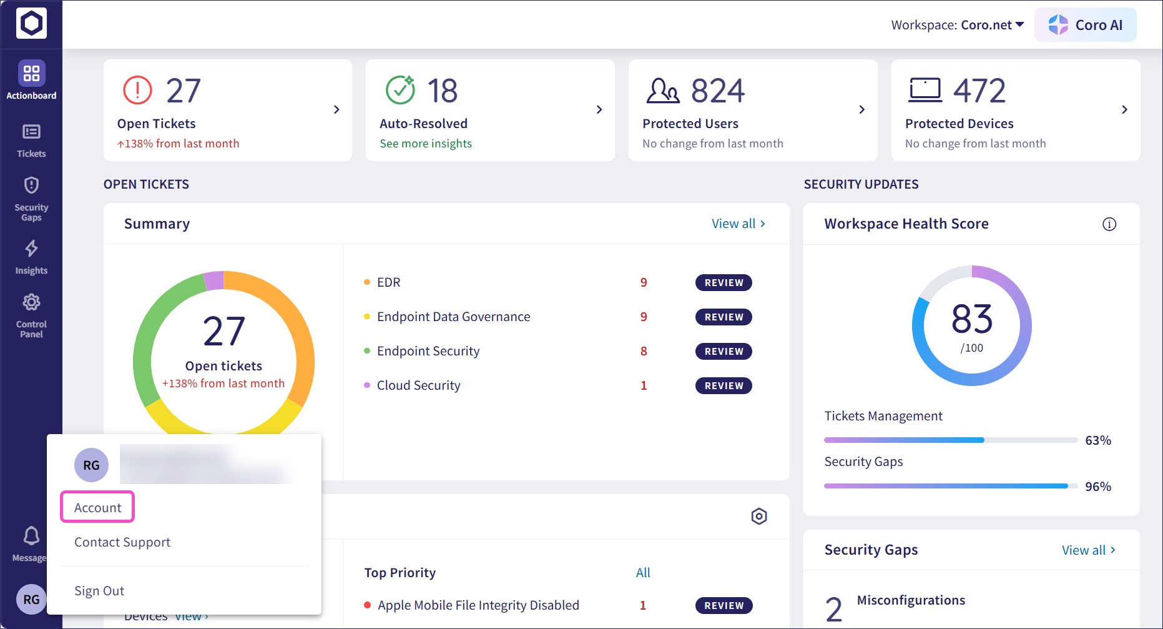1163x629 pixels.
Task: Click the Coro hexagon logo
Action: [31, 23]
